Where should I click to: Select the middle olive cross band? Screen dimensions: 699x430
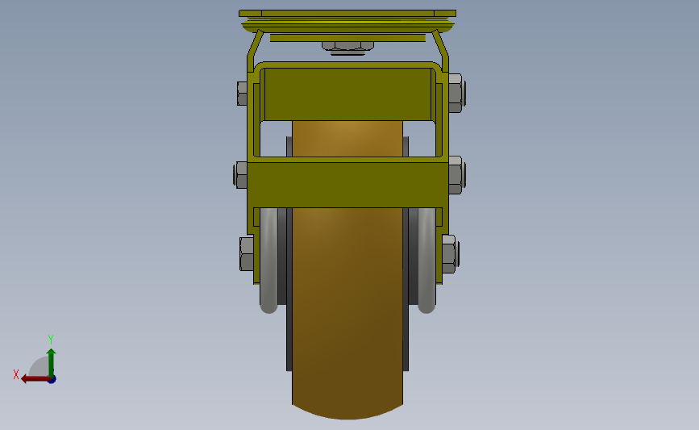347,185
